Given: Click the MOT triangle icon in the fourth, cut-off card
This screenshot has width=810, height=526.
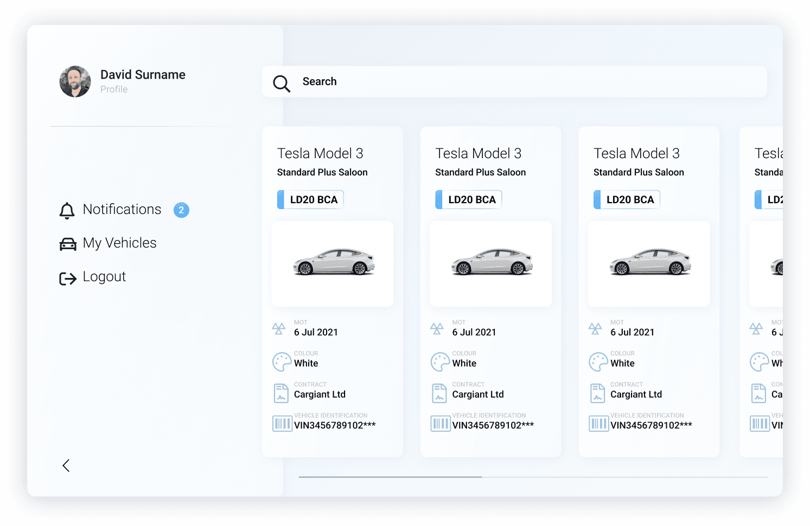Looking at the screenshot, I should point(756,328).
